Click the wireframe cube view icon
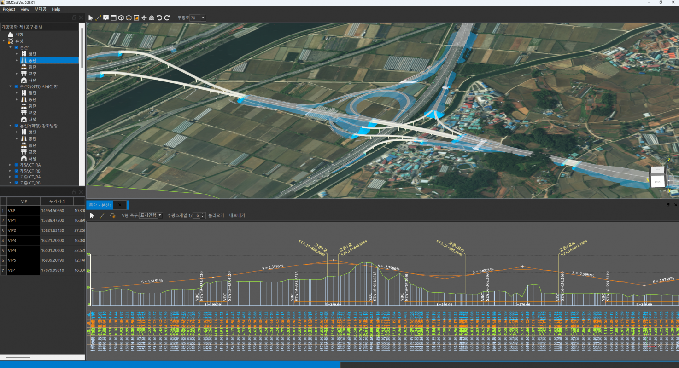Screen dimensions: 679x368 121,18
